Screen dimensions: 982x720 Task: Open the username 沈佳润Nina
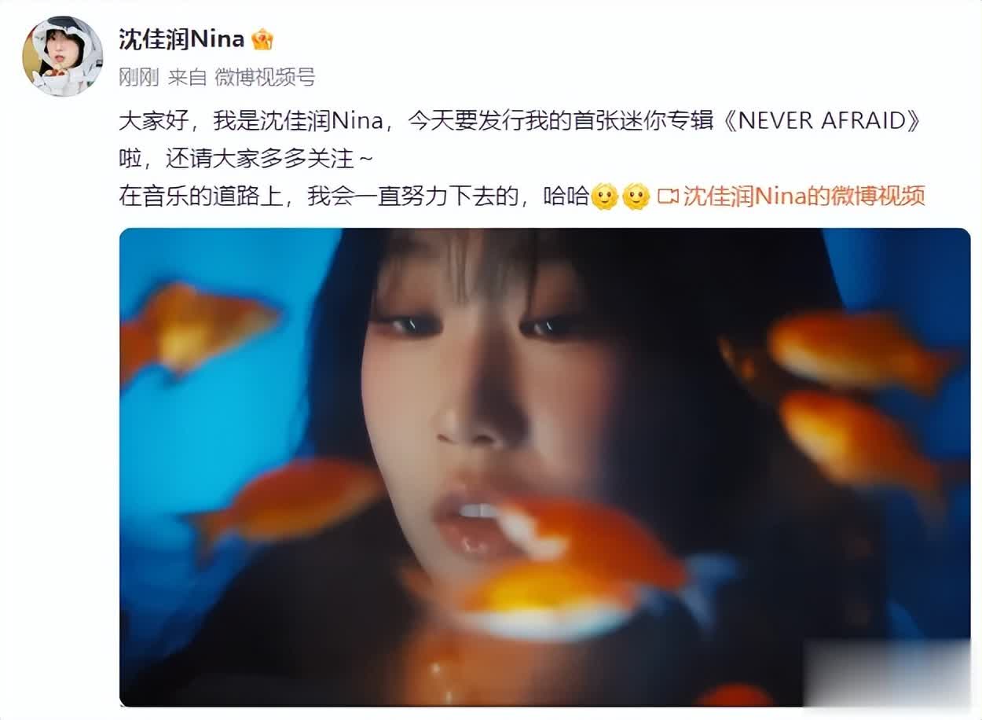(x=181, y=39)
